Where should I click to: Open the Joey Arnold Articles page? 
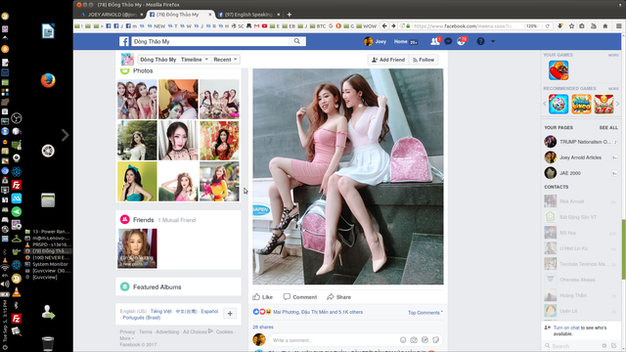pos(581,157)
